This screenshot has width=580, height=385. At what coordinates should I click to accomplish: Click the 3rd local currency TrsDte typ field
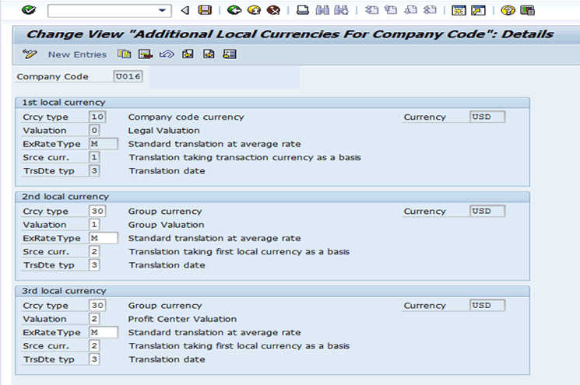point(94,359)
